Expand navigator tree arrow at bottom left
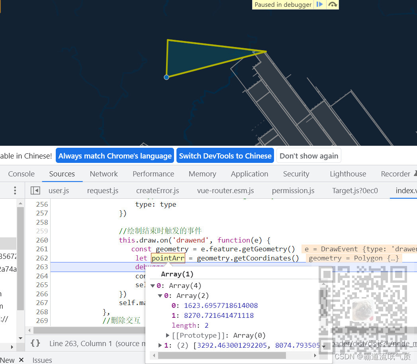Image resolution: width=417 pixels, height=364 pixels. pos(12,347)
